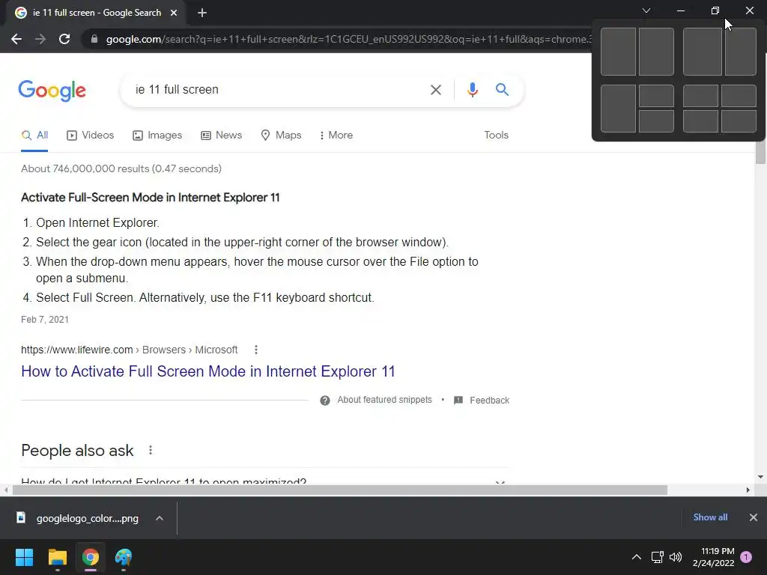
Task: Snap window to left half layout
Action: (x=618, y=52)
